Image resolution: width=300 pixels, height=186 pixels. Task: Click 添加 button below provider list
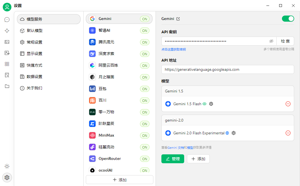click(119, 180)
